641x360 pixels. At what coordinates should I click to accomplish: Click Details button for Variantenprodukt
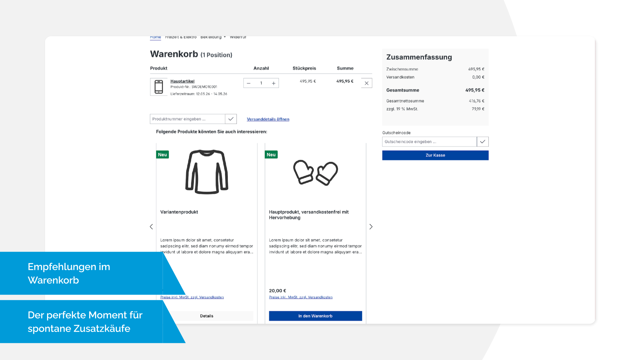click(x=207, y=316)
